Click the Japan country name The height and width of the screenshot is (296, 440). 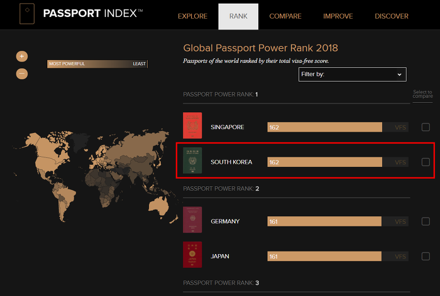tap(220, 256)
